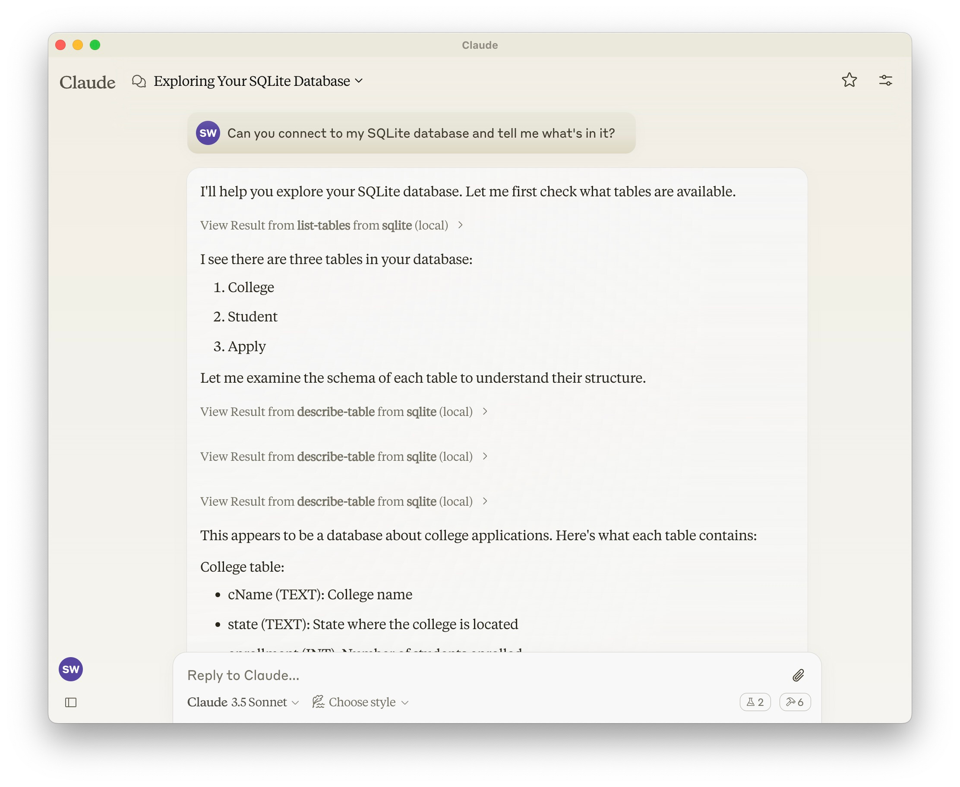Open the SW profile avatar at bottom left
This screenshot has width=960, height=787.
tap(71, 669)
